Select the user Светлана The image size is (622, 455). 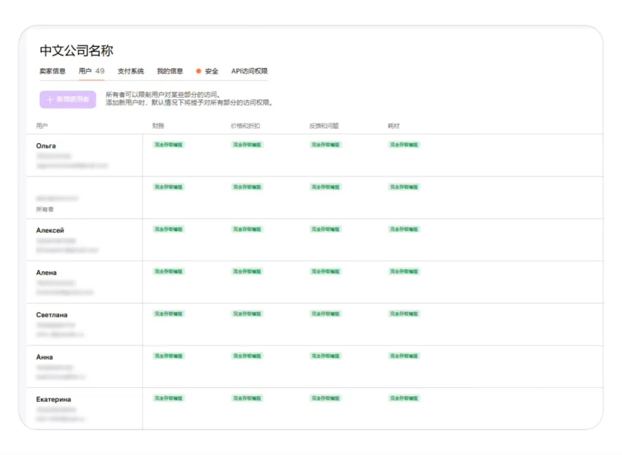[x=52, y=315]
